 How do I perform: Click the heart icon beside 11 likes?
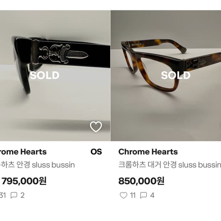tap(123, 195)
